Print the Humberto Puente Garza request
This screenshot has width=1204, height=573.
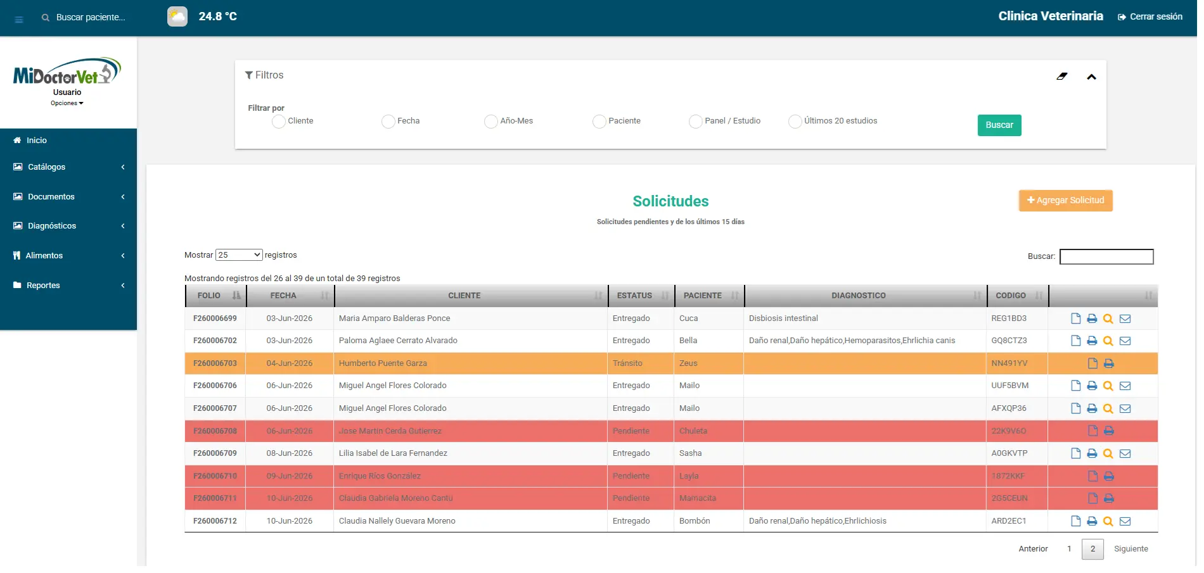pos(1109,363)
